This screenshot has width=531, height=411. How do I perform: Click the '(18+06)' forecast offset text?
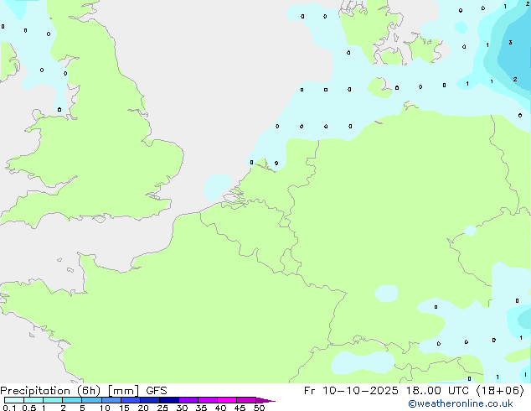500,390
